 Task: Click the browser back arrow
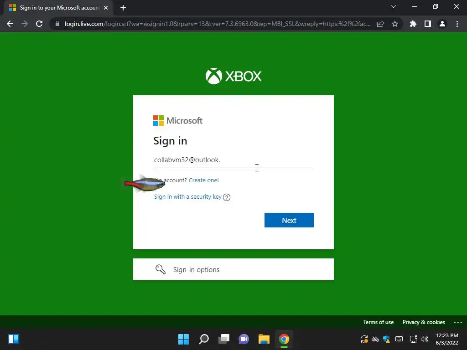point(10,24)
